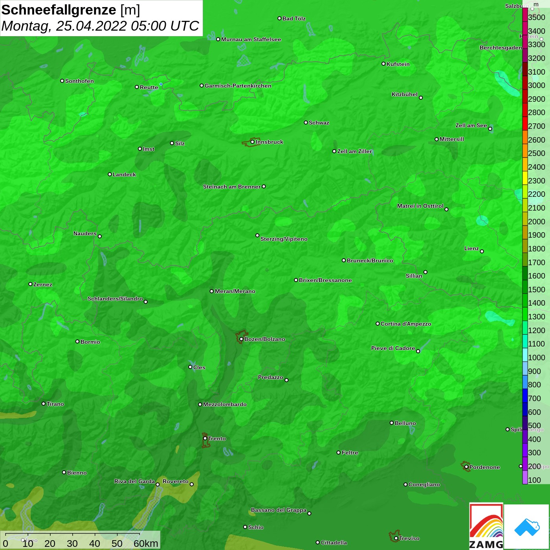Click the Sonthofen location dot

click(62, 81)
